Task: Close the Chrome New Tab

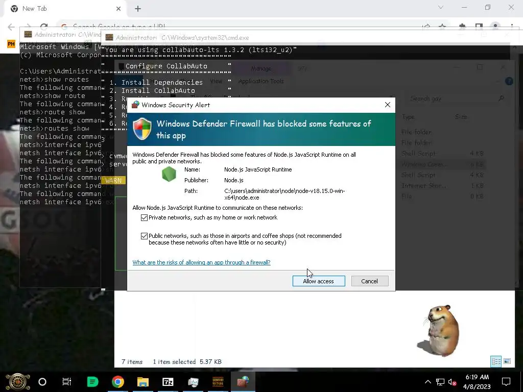Action: pos(118,9)
